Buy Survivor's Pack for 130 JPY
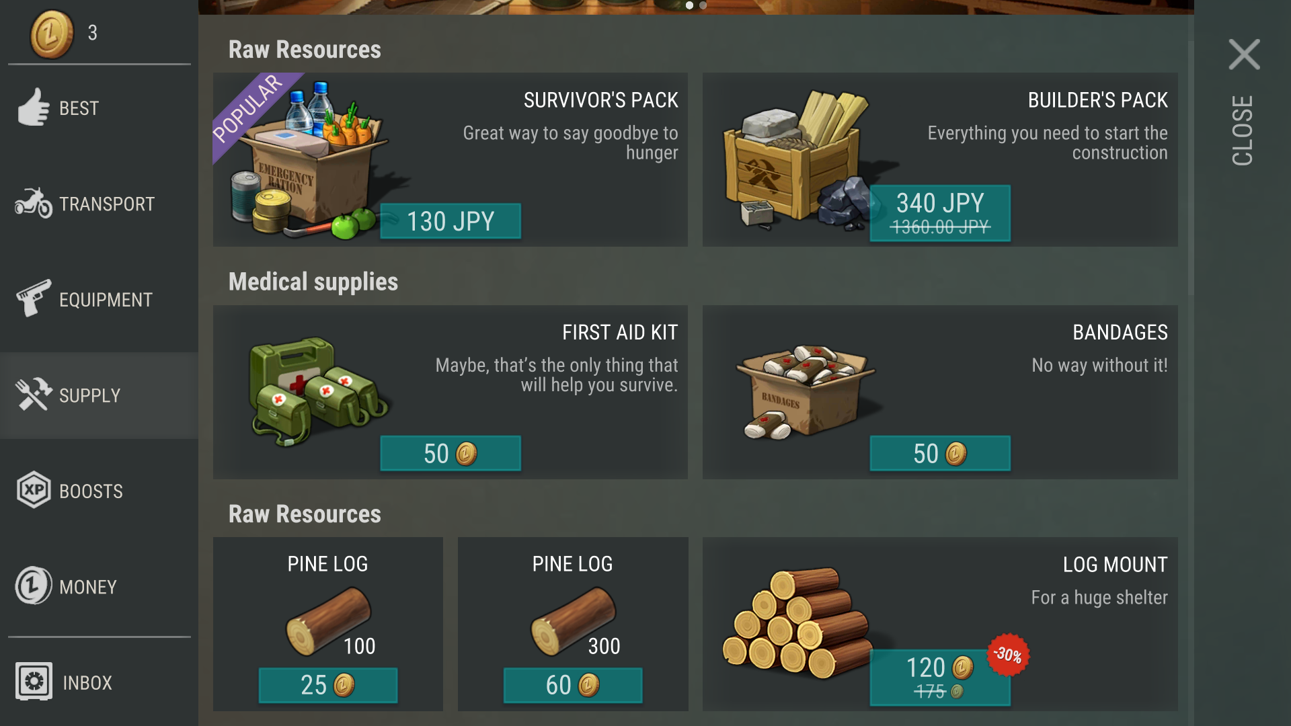This screenshot has height=726, width=1291. [x=451, y=221]
